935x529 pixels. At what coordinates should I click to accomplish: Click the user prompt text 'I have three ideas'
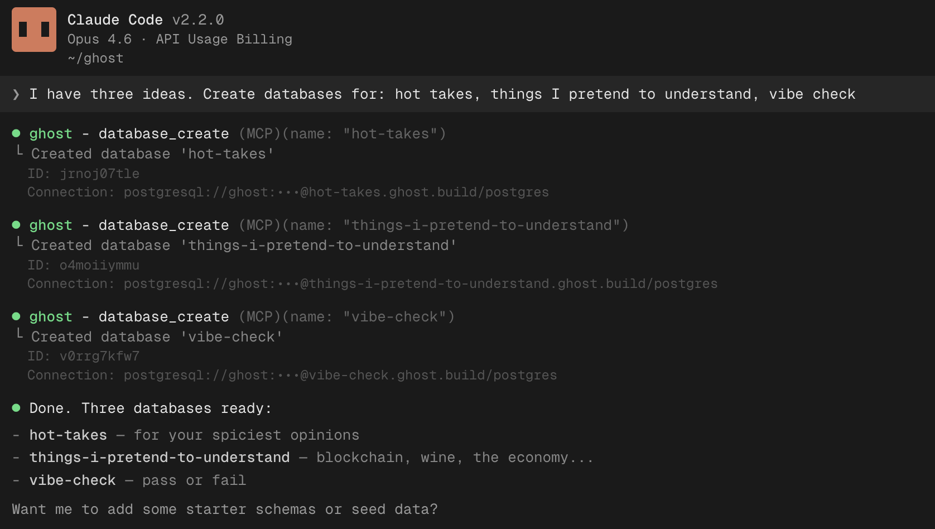click(110, 94)
